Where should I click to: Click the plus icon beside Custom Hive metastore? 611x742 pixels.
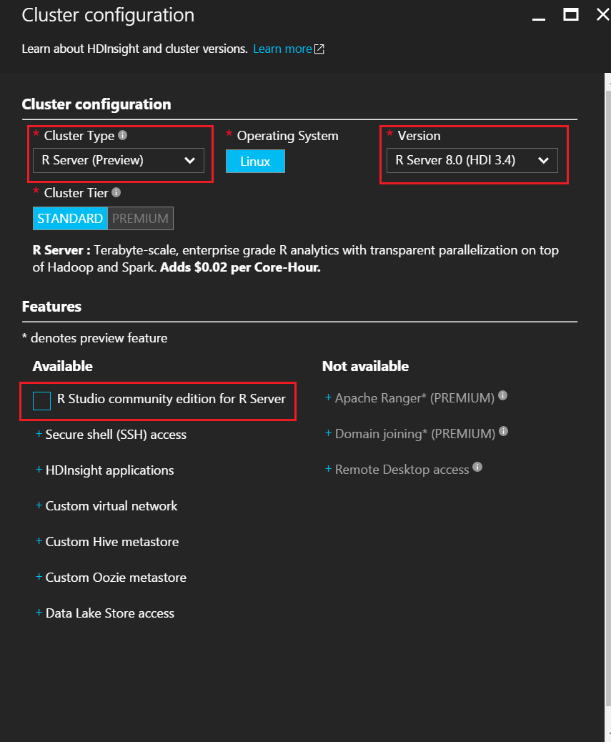(x=39, y=541)
